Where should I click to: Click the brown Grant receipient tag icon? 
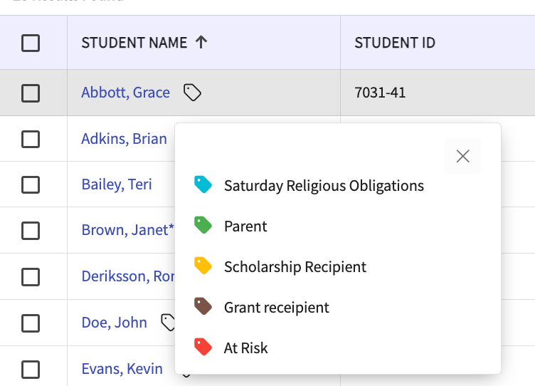(x=203, y=307)
